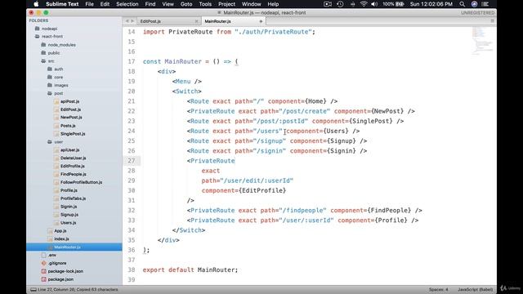This screenshot has width=523, height=294.
Task: Open the View menu
Action: point(168,4)
